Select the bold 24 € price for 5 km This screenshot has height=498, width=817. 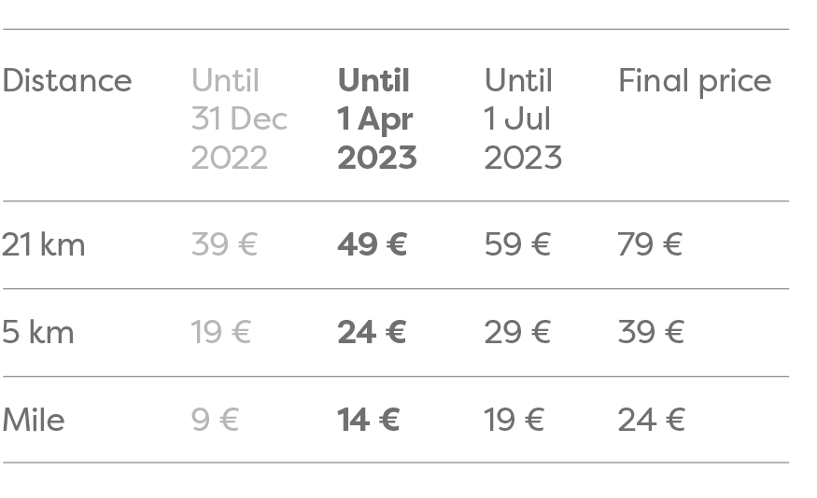372,332
